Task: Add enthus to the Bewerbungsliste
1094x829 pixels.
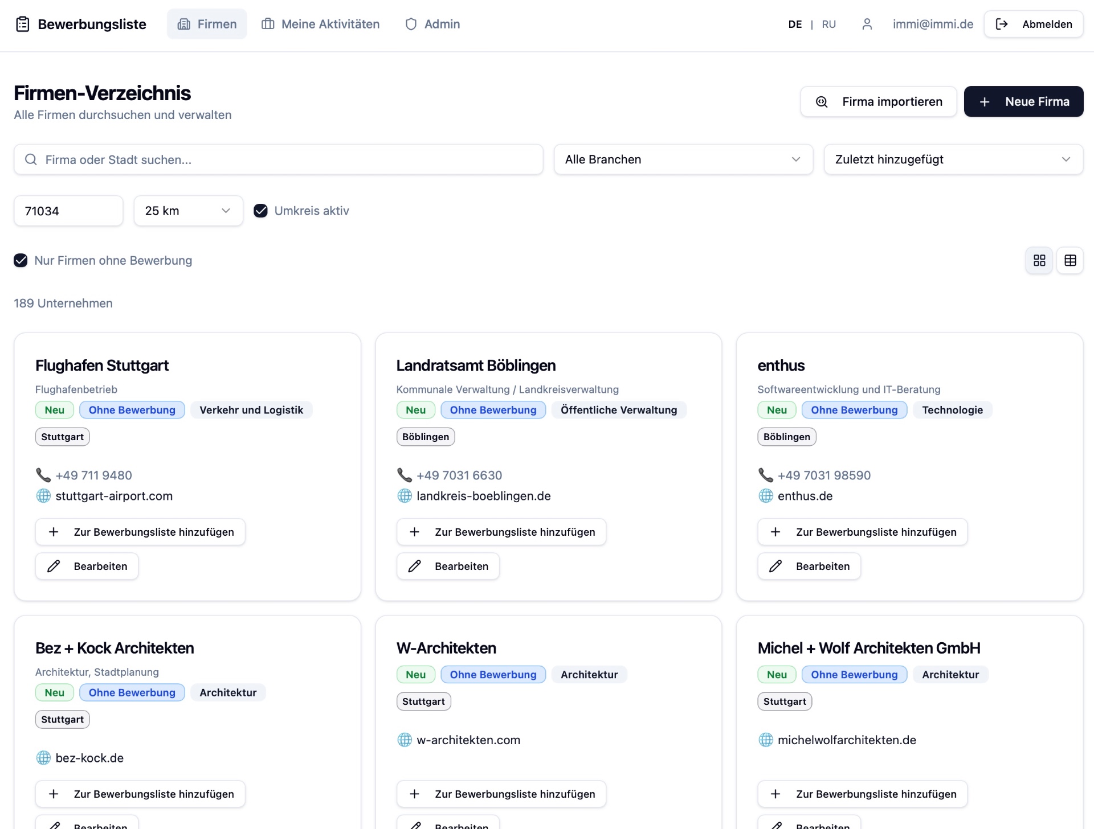Action: (862, 532)
